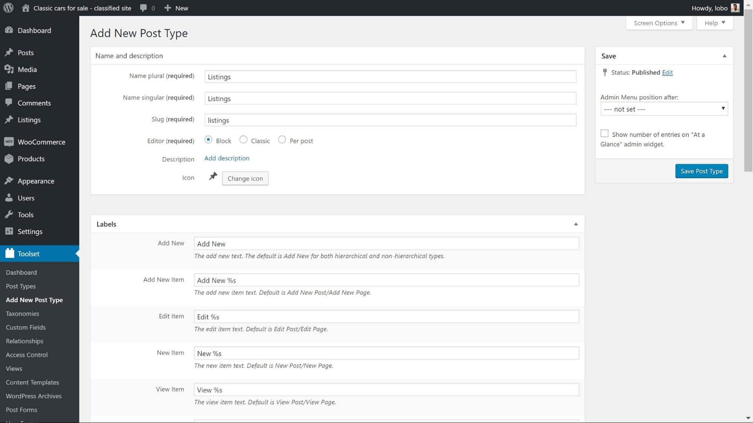Viewport: 753px width, 423px height.
Task: Open the Comments section via speech bubble icon
Action: point(9,103)
